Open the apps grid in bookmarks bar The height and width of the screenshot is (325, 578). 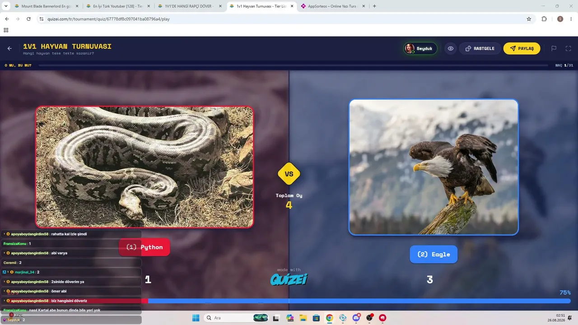tap(6, 30)
